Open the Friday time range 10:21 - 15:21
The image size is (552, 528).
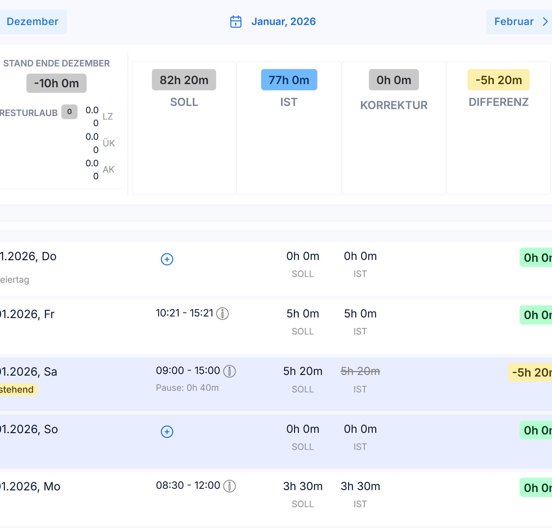pyautogui.click(x=185, y=313)
